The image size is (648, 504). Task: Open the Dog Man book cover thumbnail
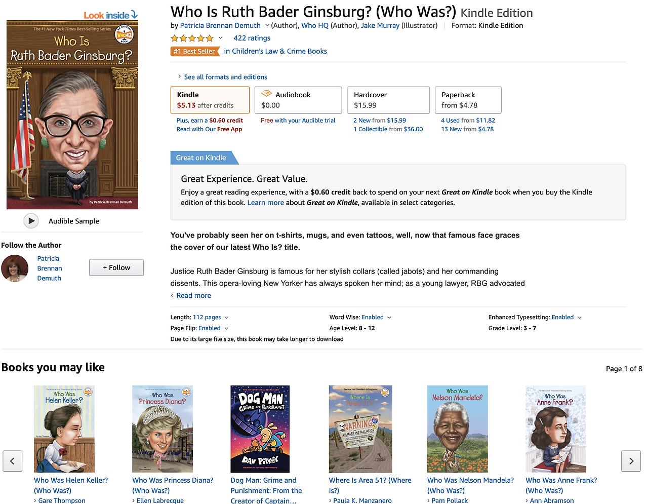(x=260, y=429)
